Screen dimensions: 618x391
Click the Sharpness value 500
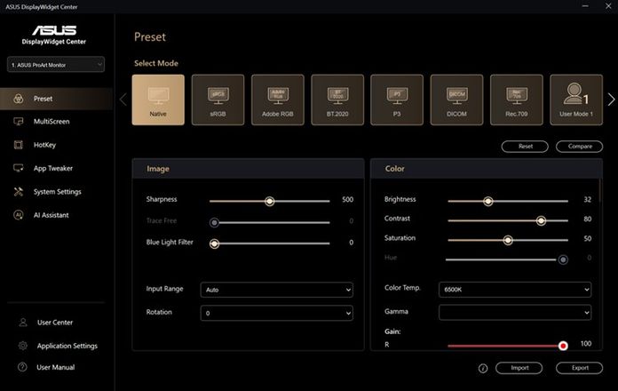pos(348,199)
